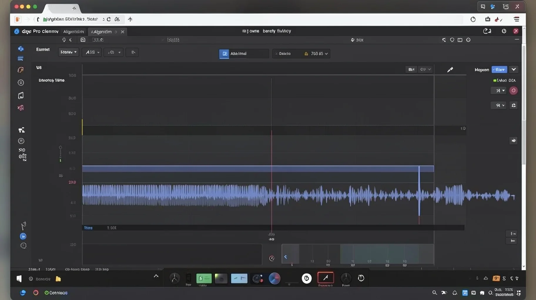This screenshot has width=536, height=300.
Task: Click the loop icon button on right panel
Action: tap(513, 105)
